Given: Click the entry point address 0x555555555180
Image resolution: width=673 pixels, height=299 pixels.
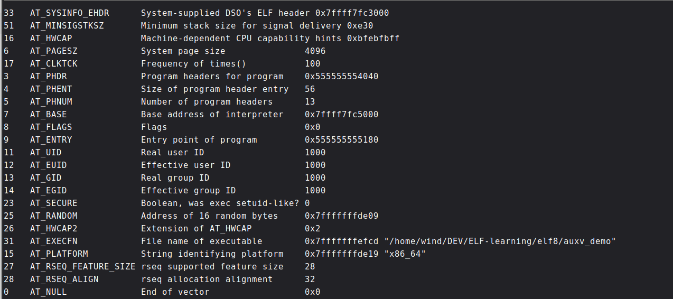Looking at the screenshot, I should tap(341, 139).
